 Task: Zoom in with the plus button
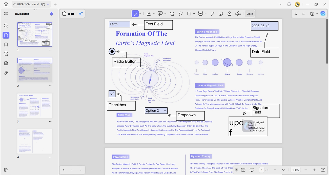[x=314, y=170]
